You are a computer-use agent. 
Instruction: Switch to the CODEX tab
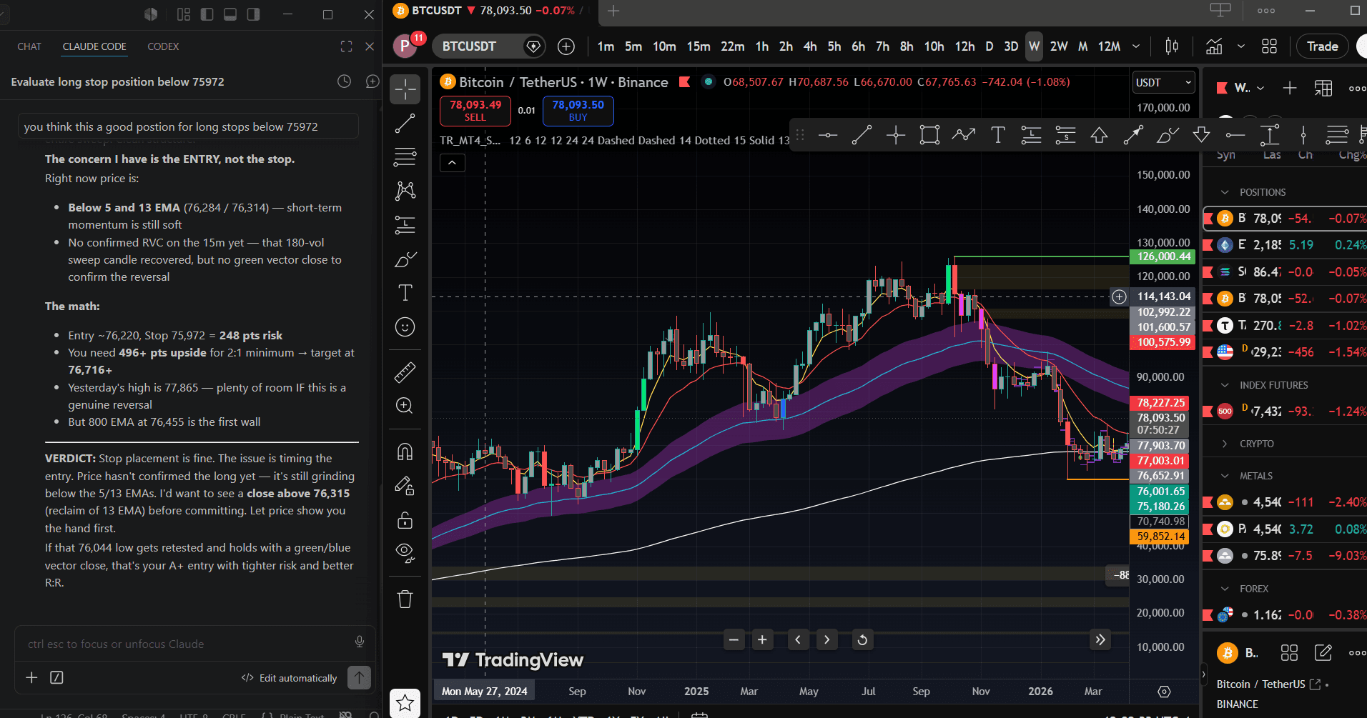coord(163,46)
